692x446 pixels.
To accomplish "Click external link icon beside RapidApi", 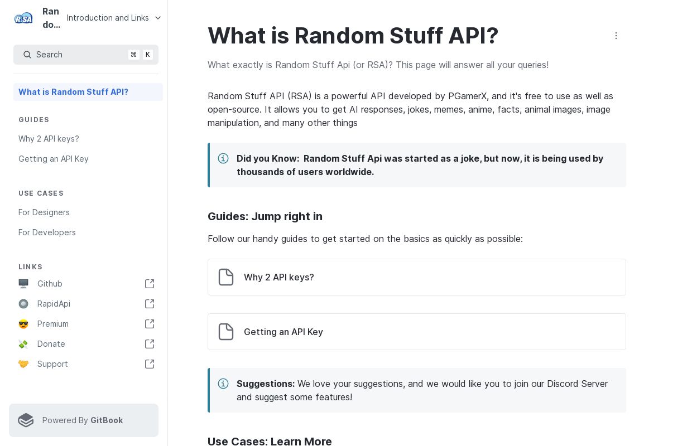I will (x=150, y=304).
